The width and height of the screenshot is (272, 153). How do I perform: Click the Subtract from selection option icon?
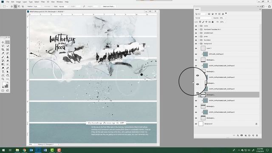19,6
